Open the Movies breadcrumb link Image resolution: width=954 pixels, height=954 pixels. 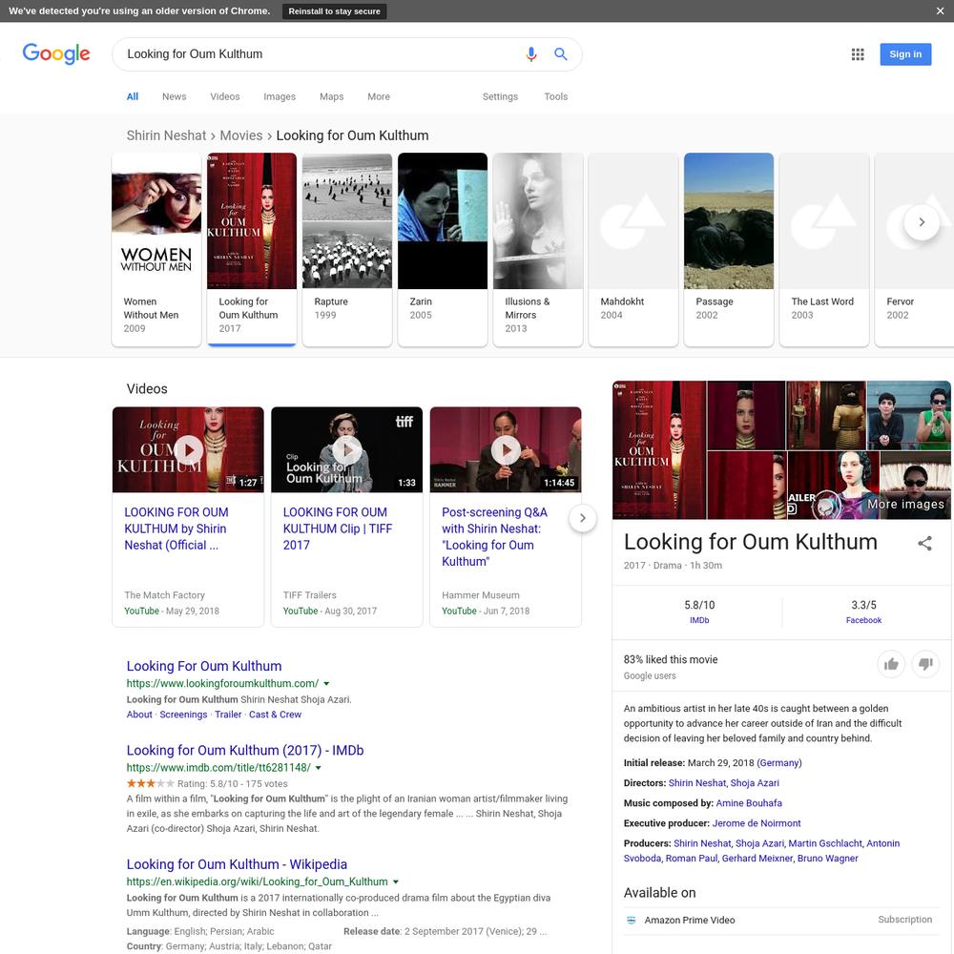tap(241, 135)
